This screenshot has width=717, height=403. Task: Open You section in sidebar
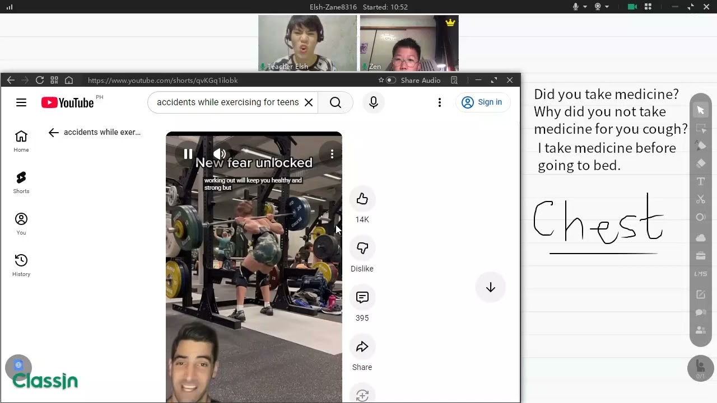pyautogui.click(x=21, y=223)
